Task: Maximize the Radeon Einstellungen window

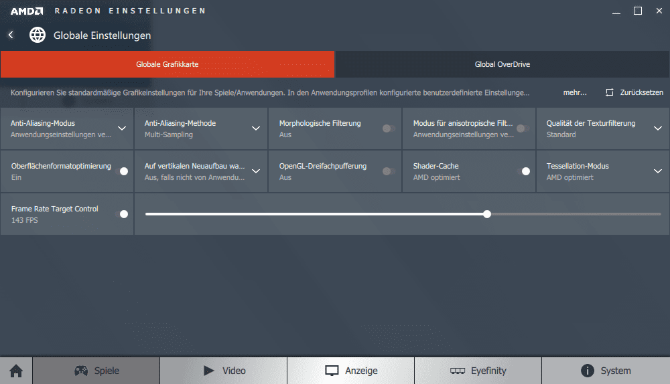Action: [x=638, y=11]
